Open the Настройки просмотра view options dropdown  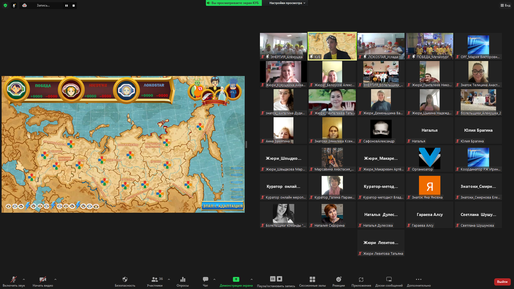(x=287, y=3)
